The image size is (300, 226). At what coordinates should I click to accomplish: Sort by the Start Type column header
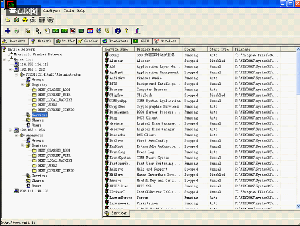click(220, 49)
